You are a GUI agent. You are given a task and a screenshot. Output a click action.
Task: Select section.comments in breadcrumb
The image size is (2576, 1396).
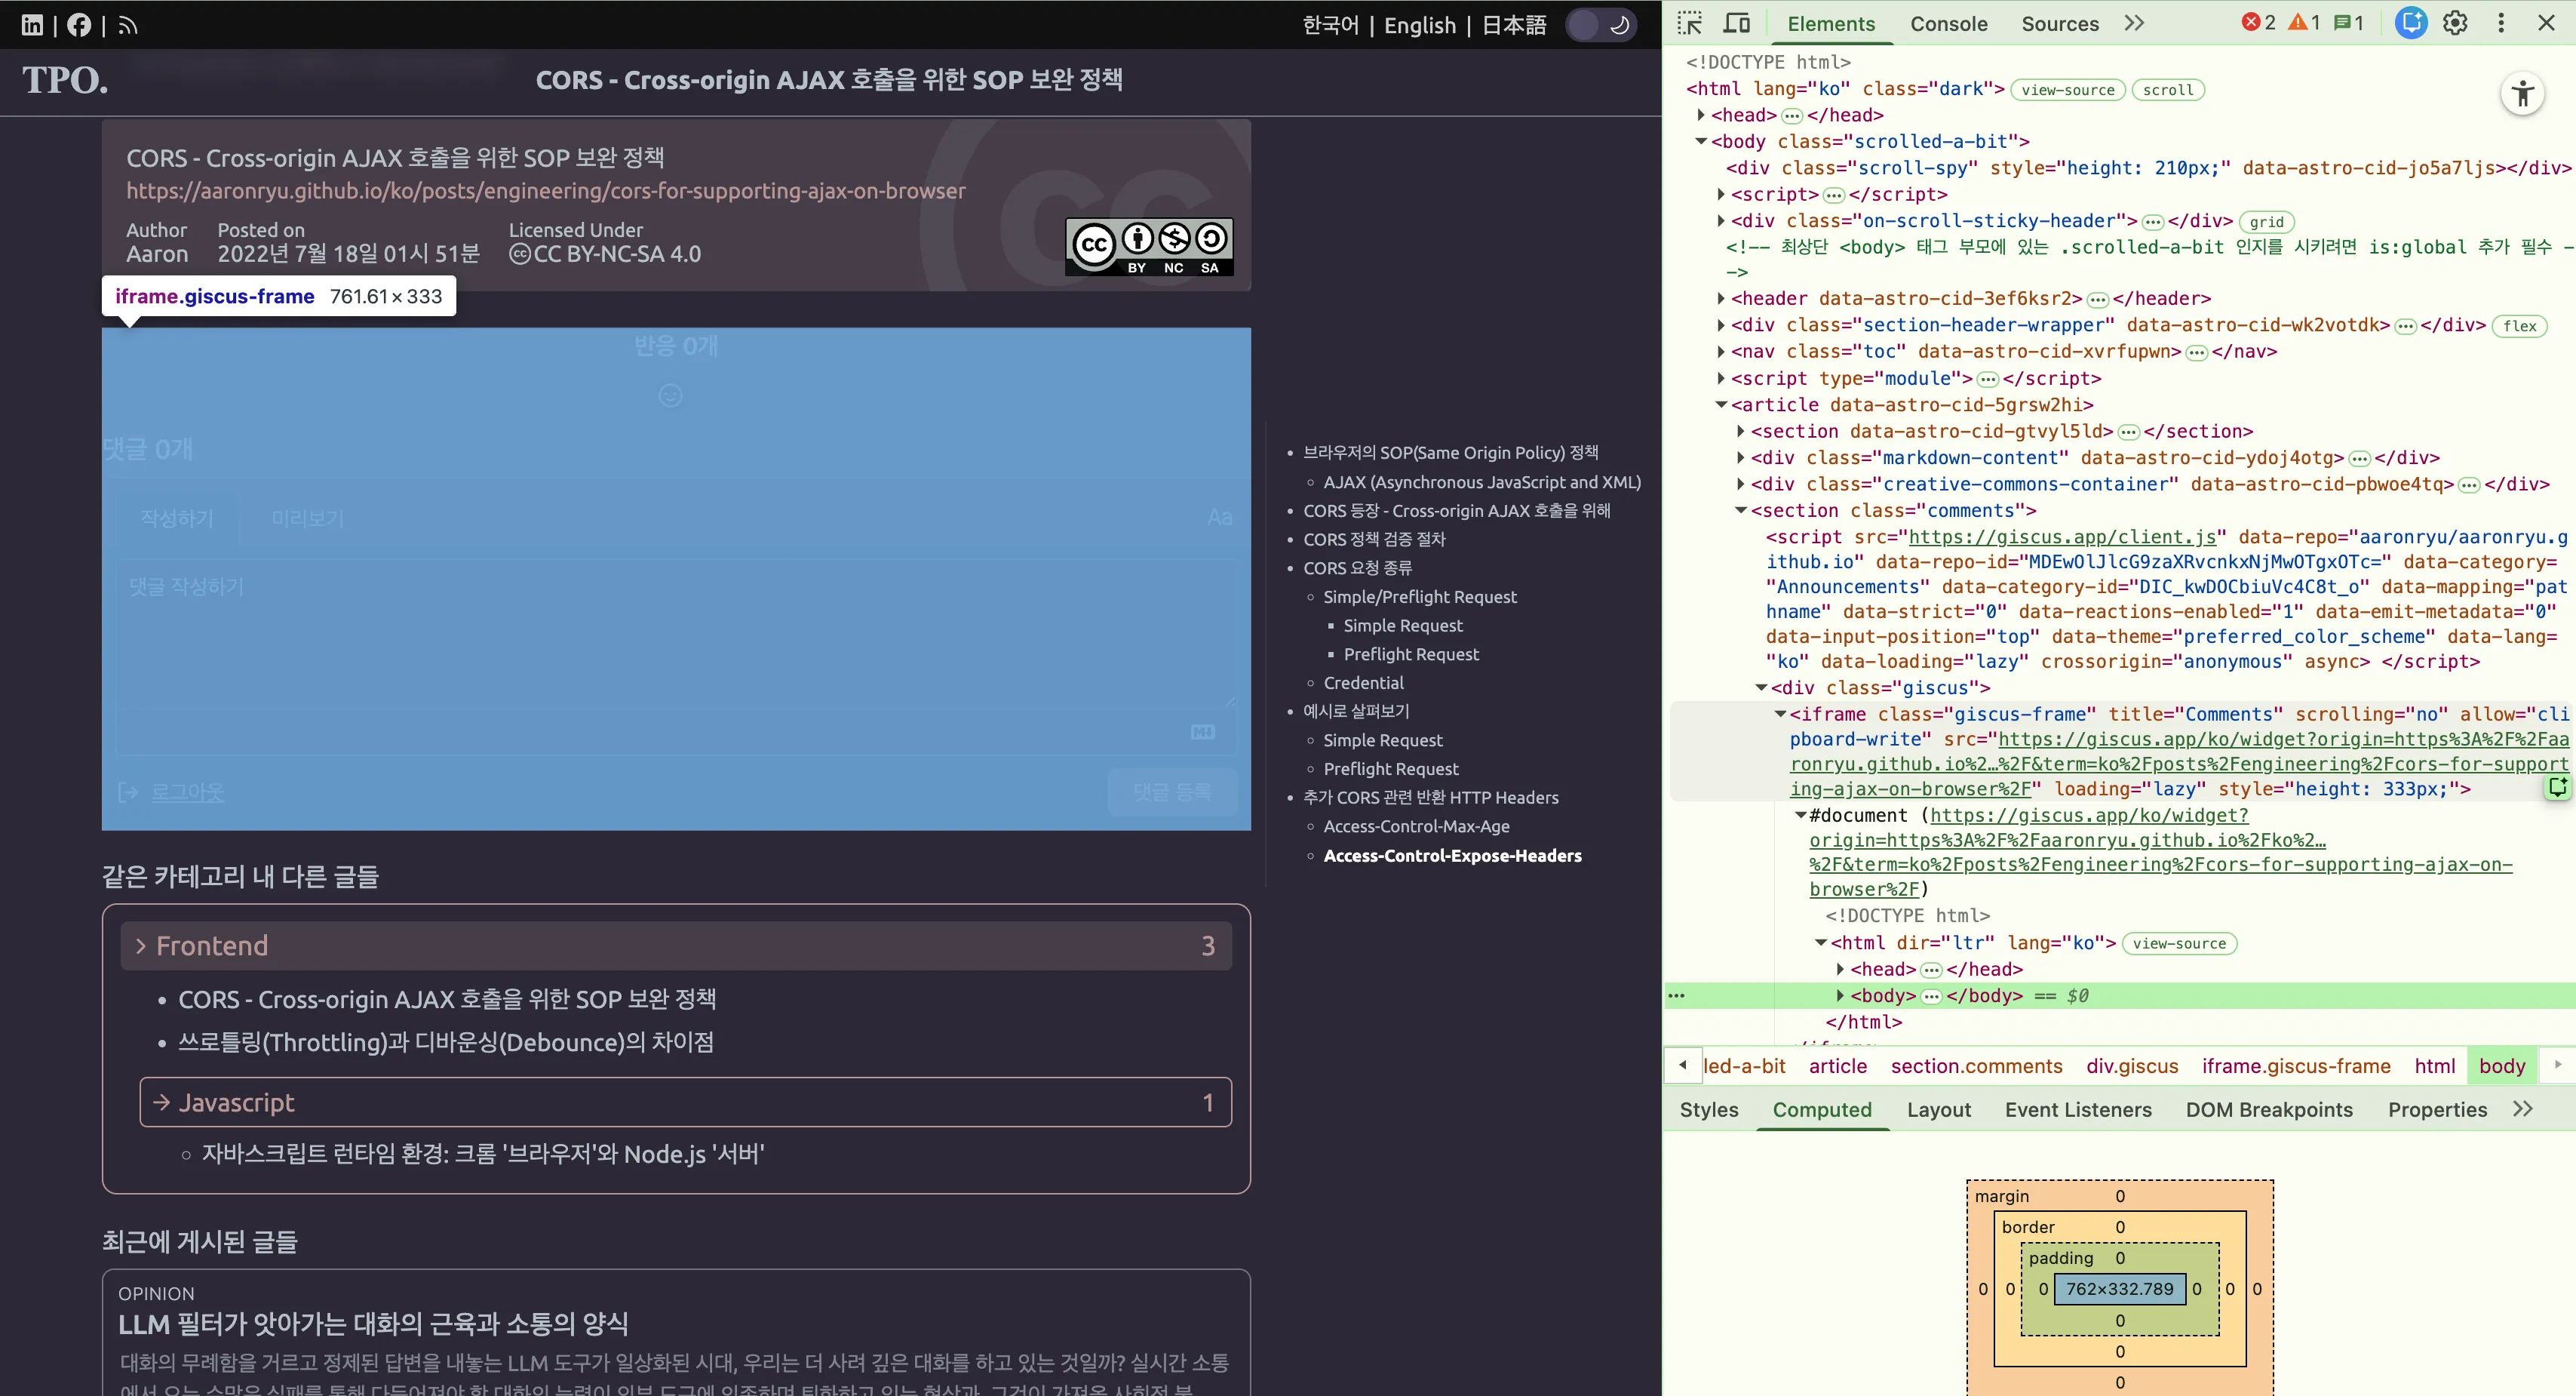pyautogui.click(x=1976, y=1065)
